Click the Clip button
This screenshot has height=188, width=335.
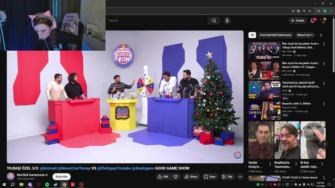pos(227,177)
